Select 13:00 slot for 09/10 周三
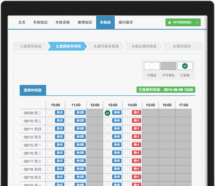The image size is (215, 186). pos(107,121)
